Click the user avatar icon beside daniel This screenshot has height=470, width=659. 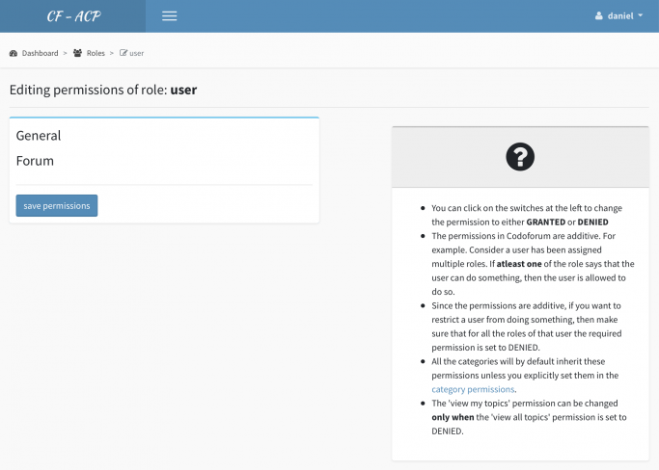tap(599, 16)
